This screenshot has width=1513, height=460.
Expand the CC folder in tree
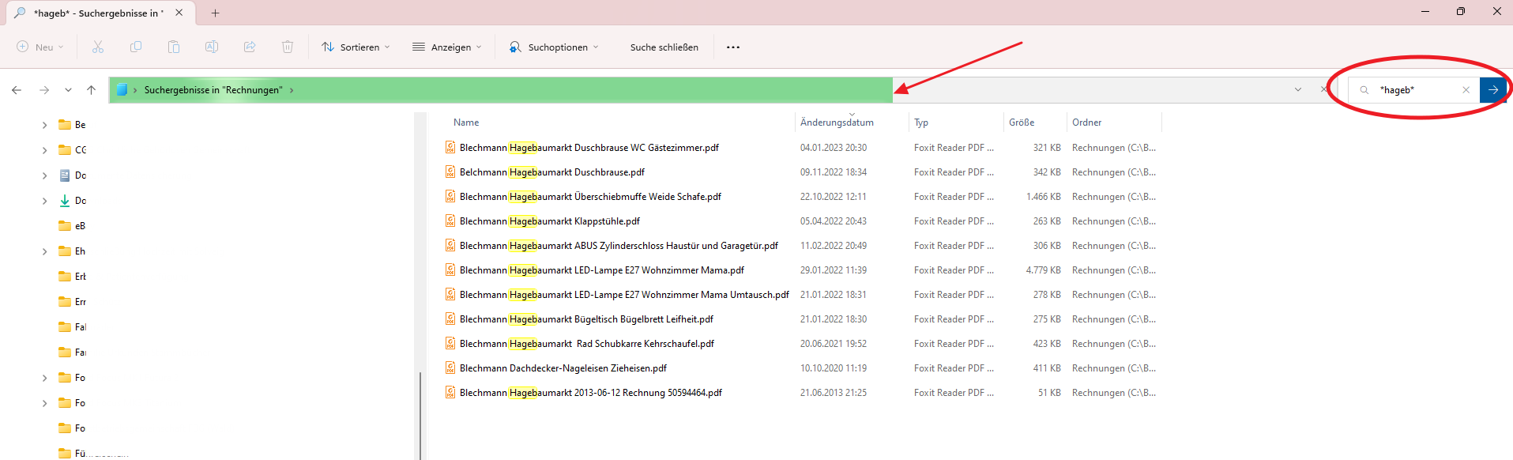coord(44,150)
